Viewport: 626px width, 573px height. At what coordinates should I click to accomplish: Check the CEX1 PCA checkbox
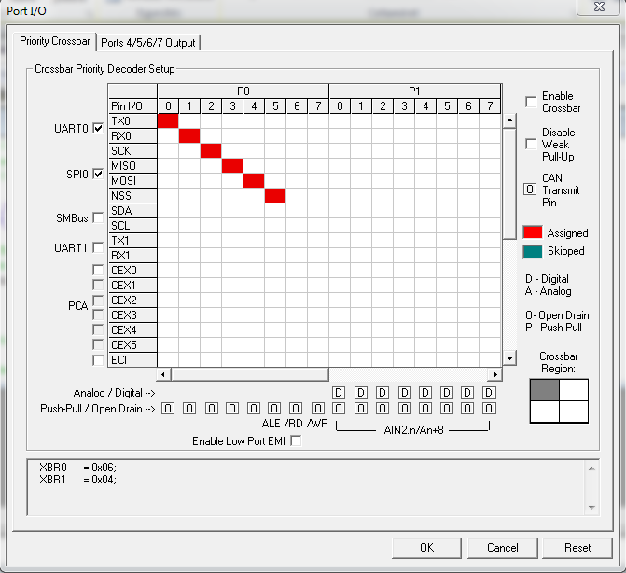click(98, 285)
